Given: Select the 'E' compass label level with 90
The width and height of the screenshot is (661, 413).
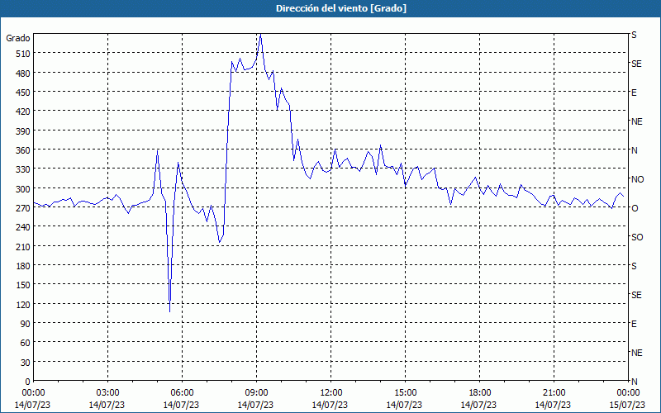Looking at the screenshot, I should (634, 324).
